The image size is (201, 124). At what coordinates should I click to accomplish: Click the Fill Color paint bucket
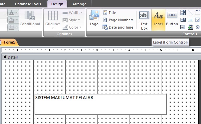[11, 20]
